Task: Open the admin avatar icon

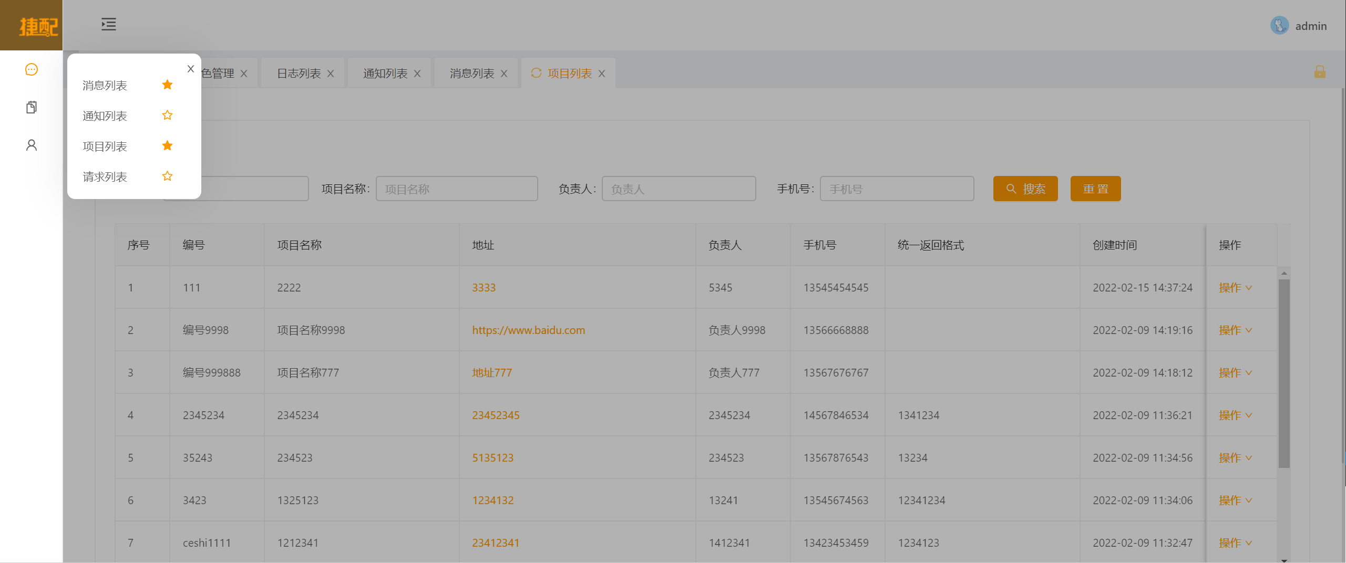Action: [1279, 25]
